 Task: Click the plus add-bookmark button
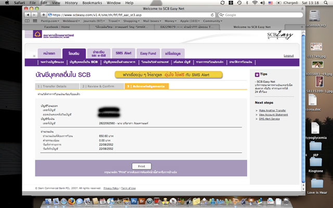click(43, 15)
